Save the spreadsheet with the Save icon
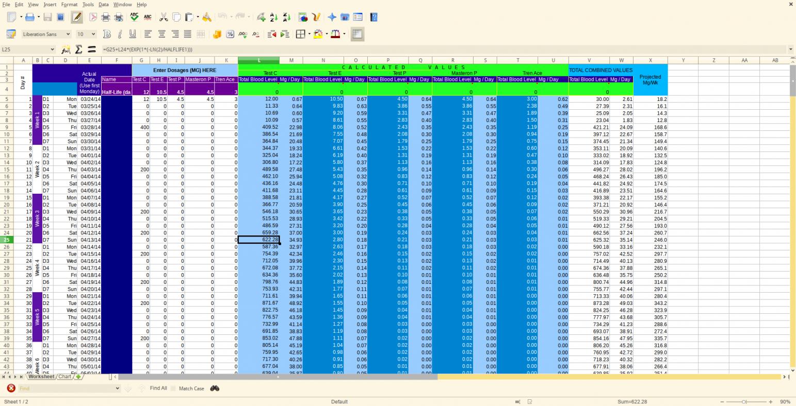 tap(47, 17)
